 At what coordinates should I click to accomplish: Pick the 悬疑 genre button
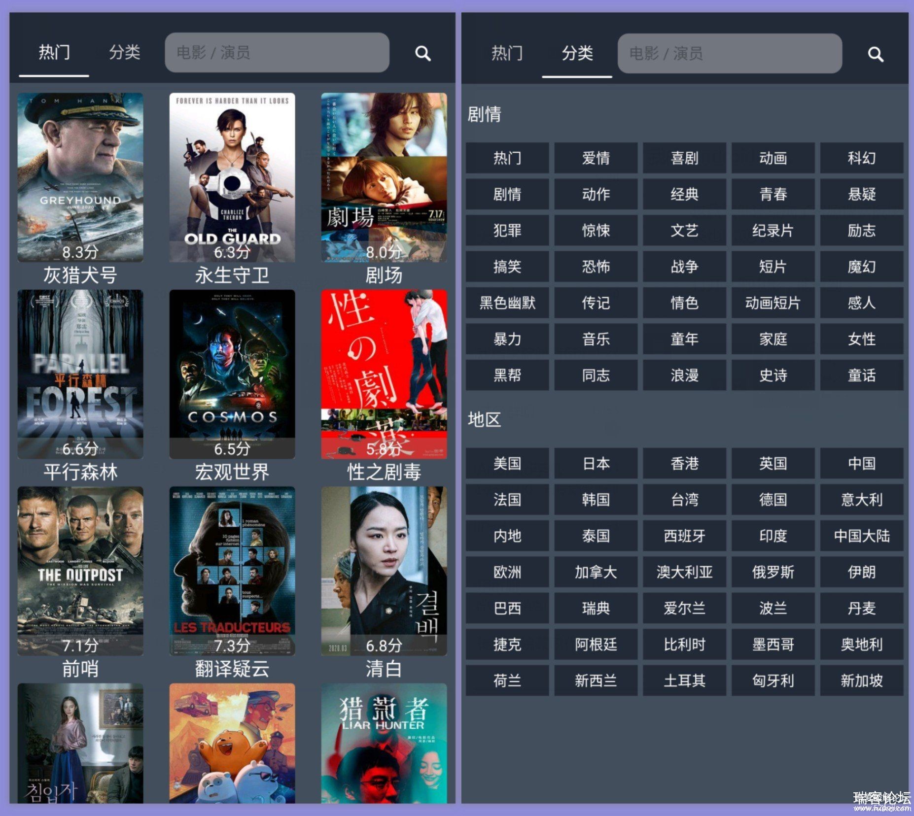point(862,194)
